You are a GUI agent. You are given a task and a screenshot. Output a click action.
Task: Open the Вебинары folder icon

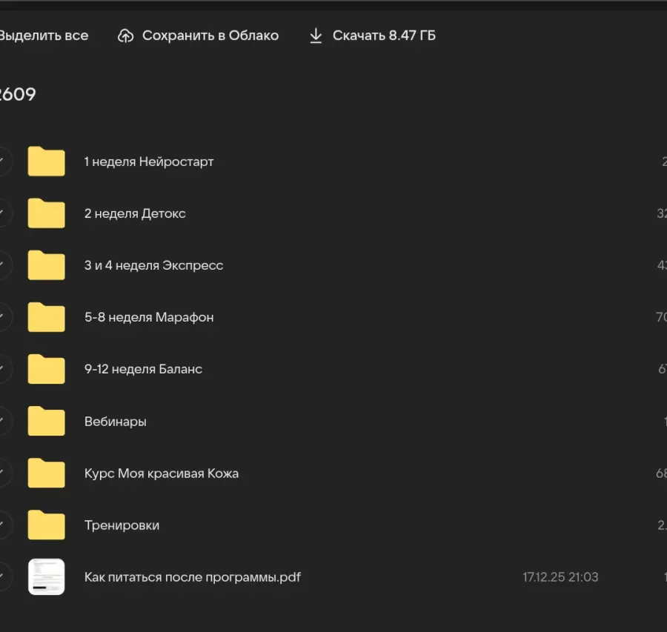[46, 422]
